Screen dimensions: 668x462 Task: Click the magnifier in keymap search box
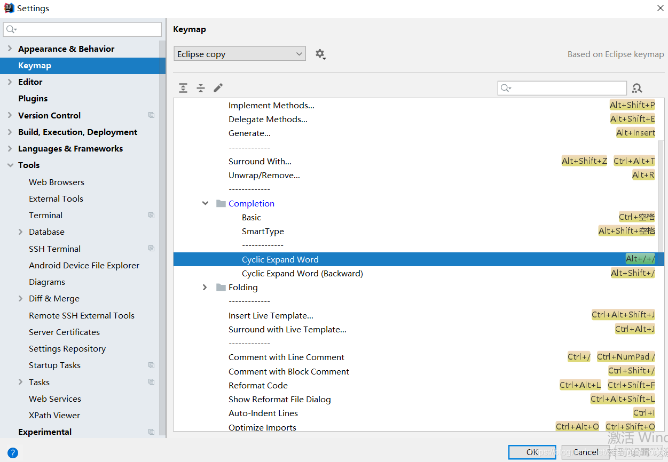pos(506,88)
